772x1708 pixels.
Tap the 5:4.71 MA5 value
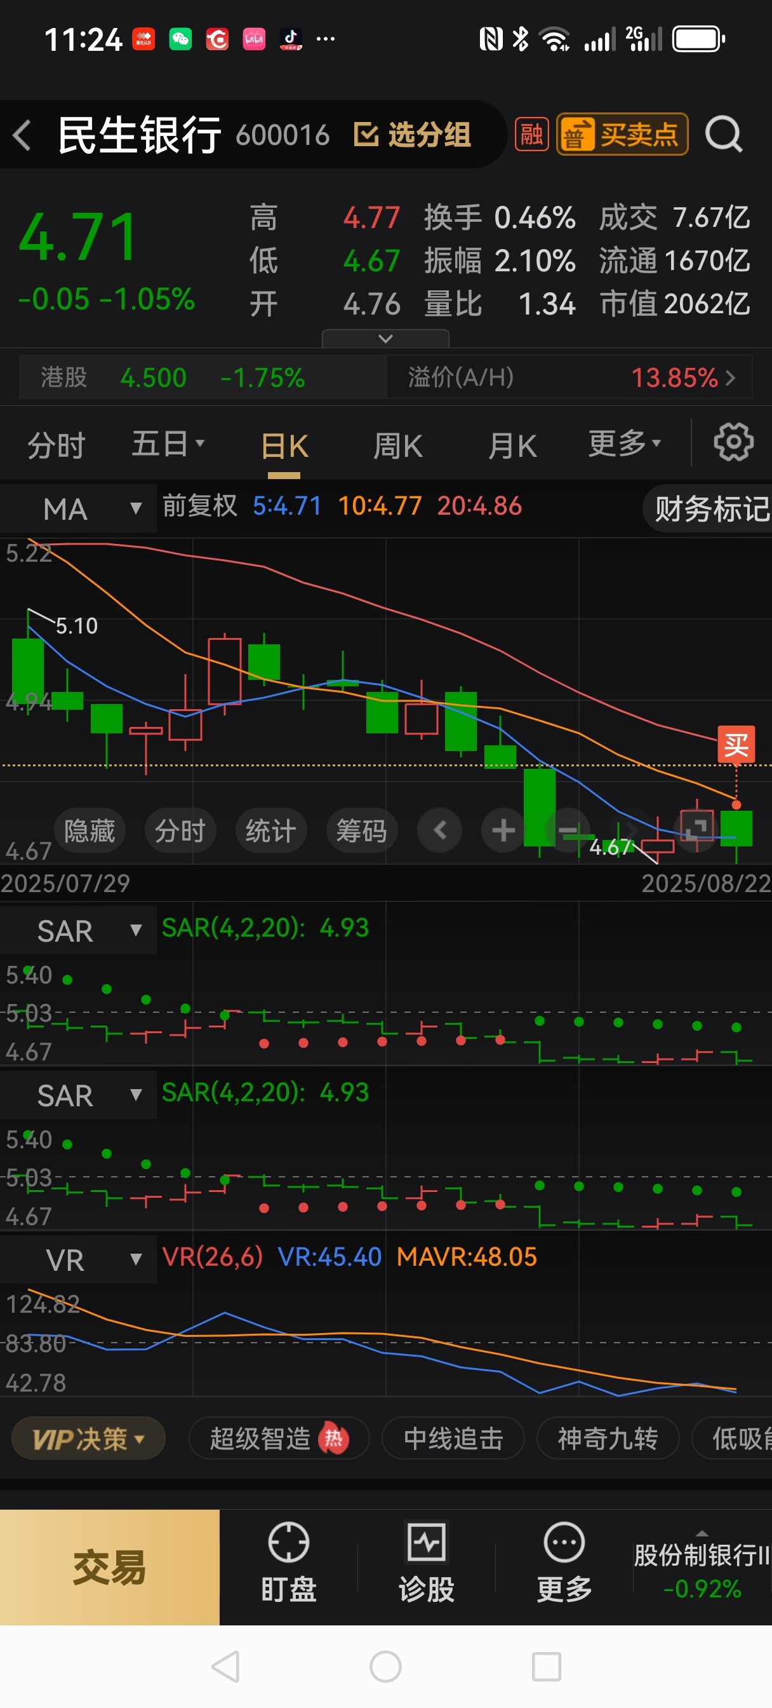click(x=287, y=506)
